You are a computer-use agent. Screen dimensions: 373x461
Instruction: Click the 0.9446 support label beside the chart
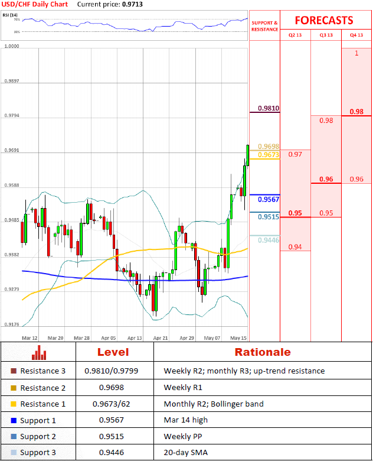point(269,240)
